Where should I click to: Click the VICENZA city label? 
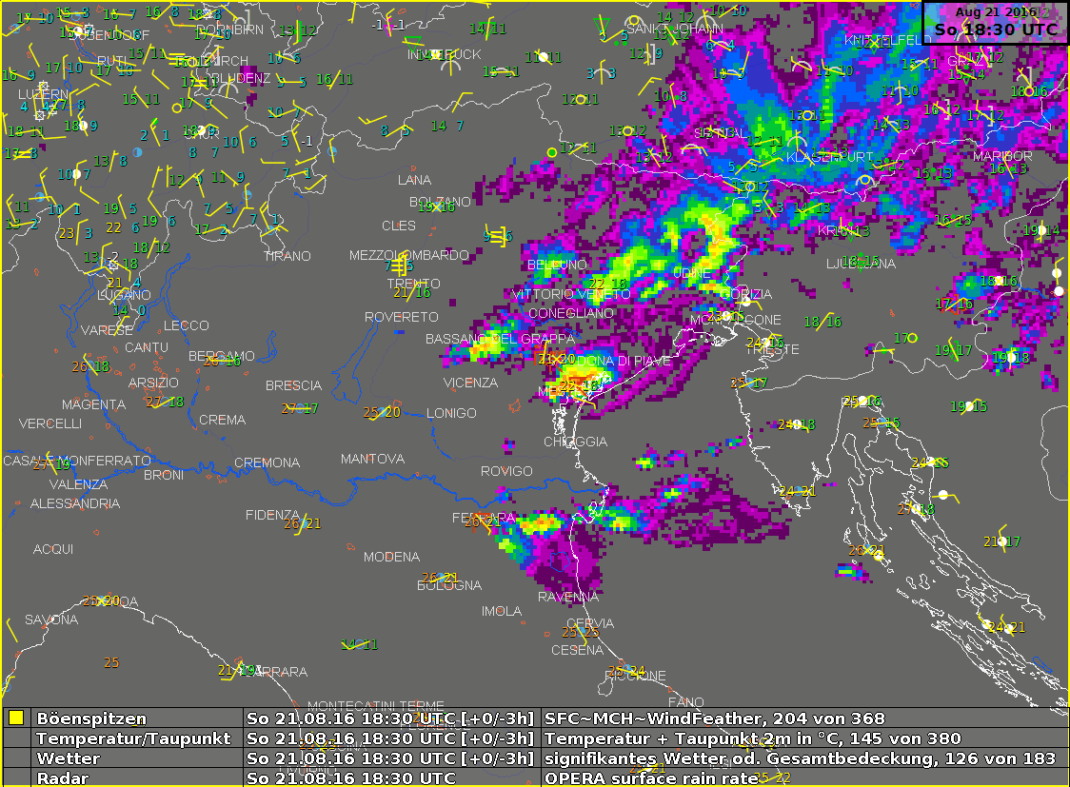470,383
